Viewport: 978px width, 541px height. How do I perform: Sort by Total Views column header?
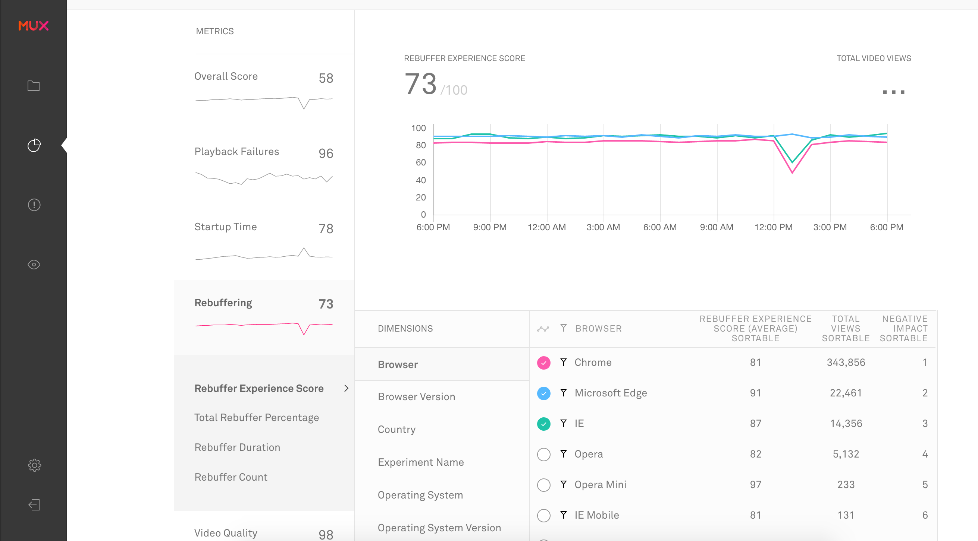pyautogui.click(x=846, y=328)
